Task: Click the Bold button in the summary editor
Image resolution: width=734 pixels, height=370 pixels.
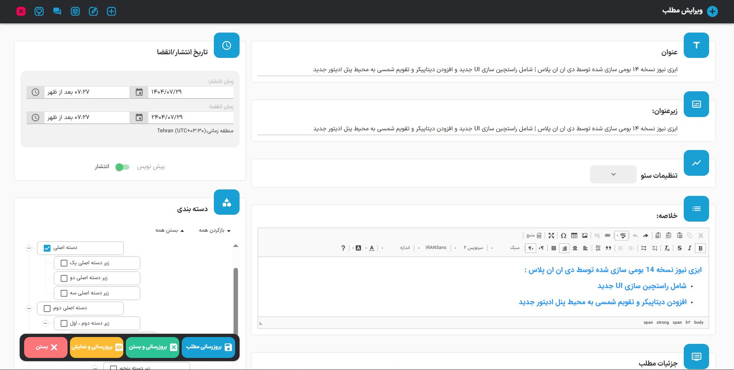Action: (x=700, y=248)
